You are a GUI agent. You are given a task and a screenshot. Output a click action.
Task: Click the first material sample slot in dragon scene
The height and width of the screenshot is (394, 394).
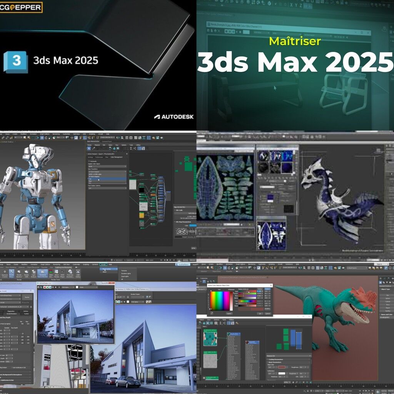pos(263,156)
